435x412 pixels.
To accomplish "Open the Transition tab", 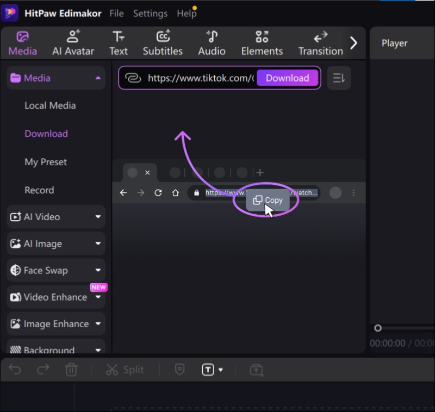I will click(x=321, y=43).
